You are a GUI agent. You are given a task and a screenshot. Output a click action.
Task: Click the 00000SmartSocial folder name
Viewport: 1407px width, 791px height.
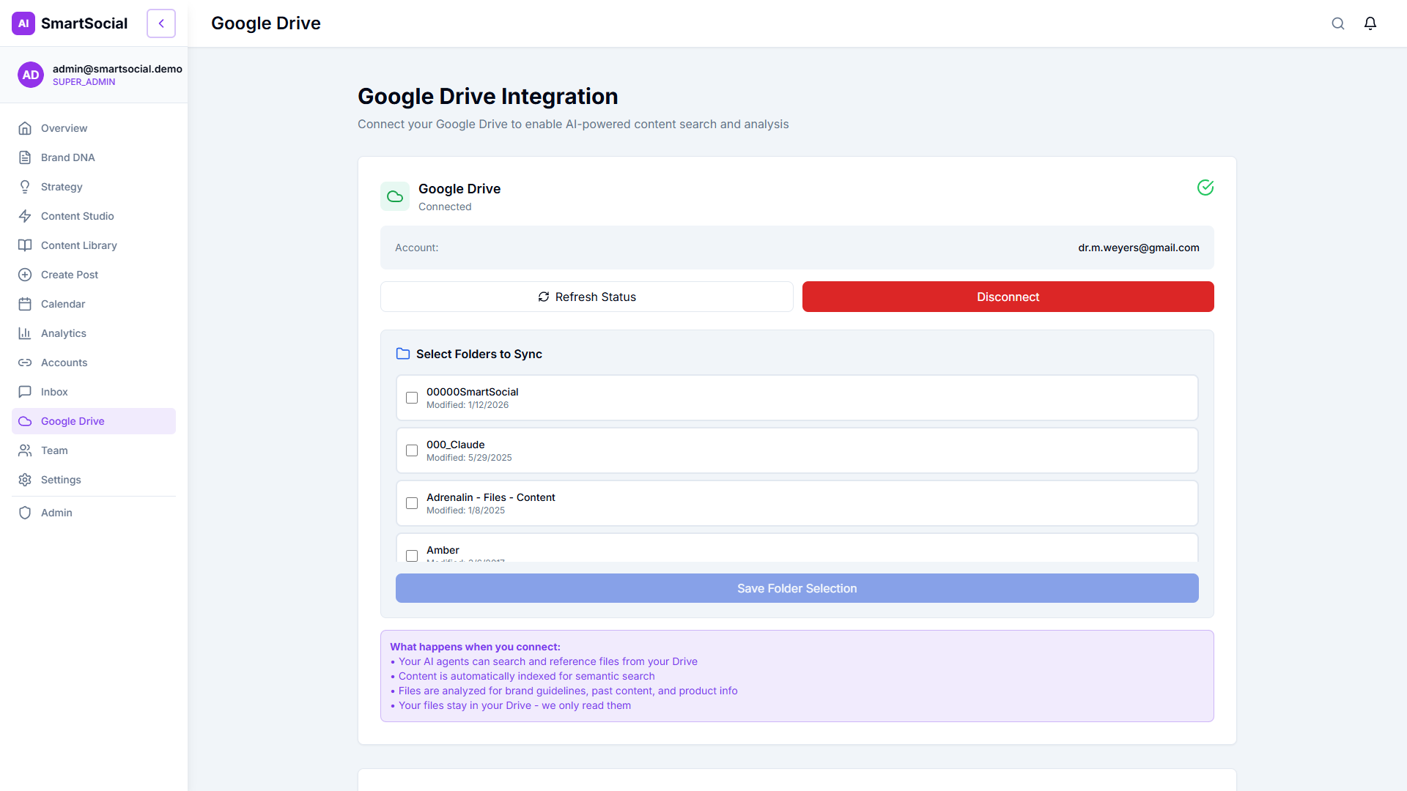pyautogui.click(x=472, y=392)
